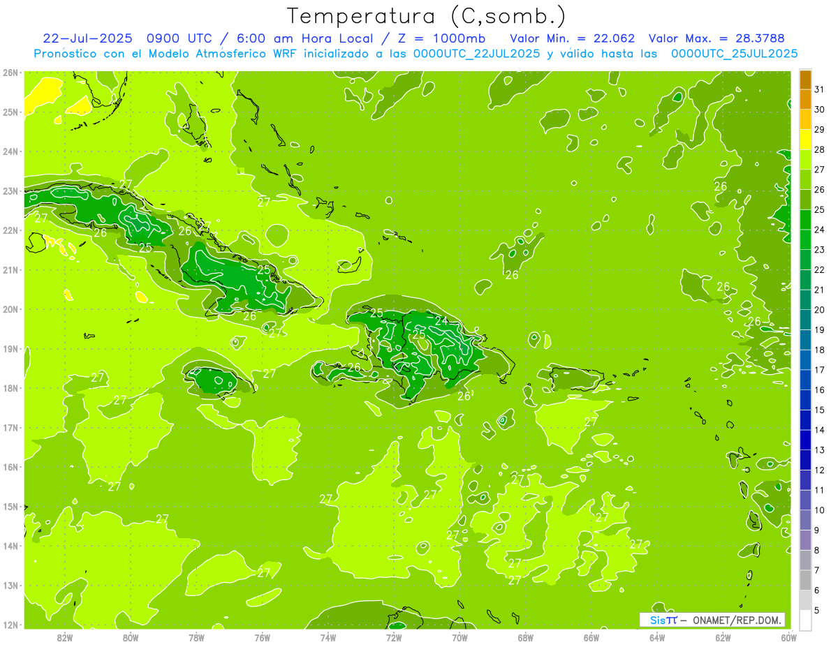The height and width of the screenshot is (647, 838).
Task: Select the pressure level "Z = 1000mb"
Action: (x=441, y=38)
